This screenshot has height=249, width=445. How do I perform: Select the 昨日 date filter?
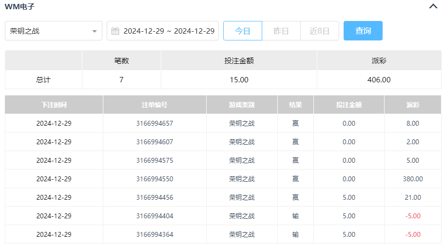(x=281, y=31)
